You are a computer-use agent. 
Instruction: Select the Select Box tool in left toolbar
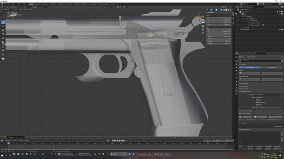click(3, 14)
